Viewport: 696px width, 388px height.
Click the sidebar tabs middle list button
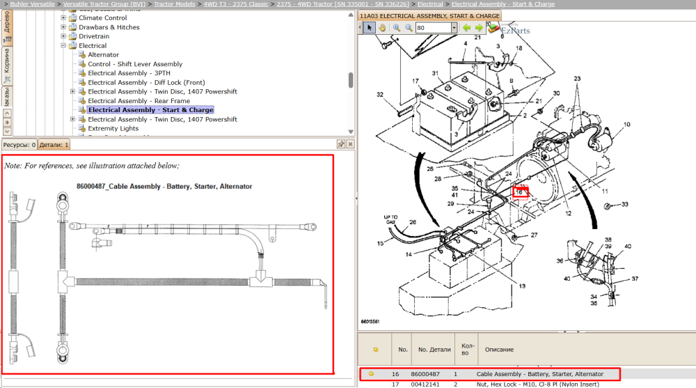pyautogui.click(x=7, y=122)
